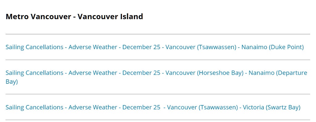The image size is (316, 122).
Task: Click 'Vancouver (Tsawwassen)' in the Swartz Bay link
Action: pyautogui.click(x=202, y=107)
